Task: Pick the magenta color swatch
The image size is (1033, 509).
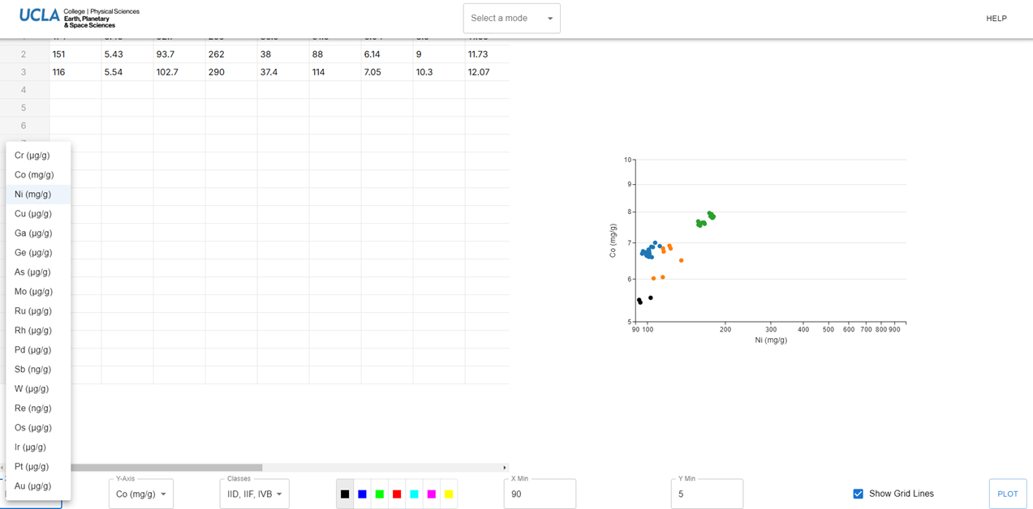Action: 432,494
